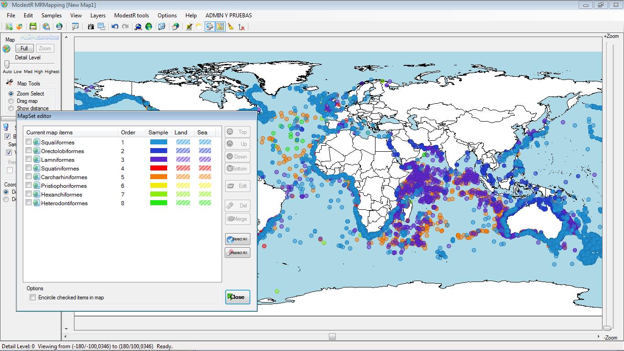This screenshot has height=351, width=624.
Task: Click the Lamniformes purple Sample swatch
Action: (159, 160)
